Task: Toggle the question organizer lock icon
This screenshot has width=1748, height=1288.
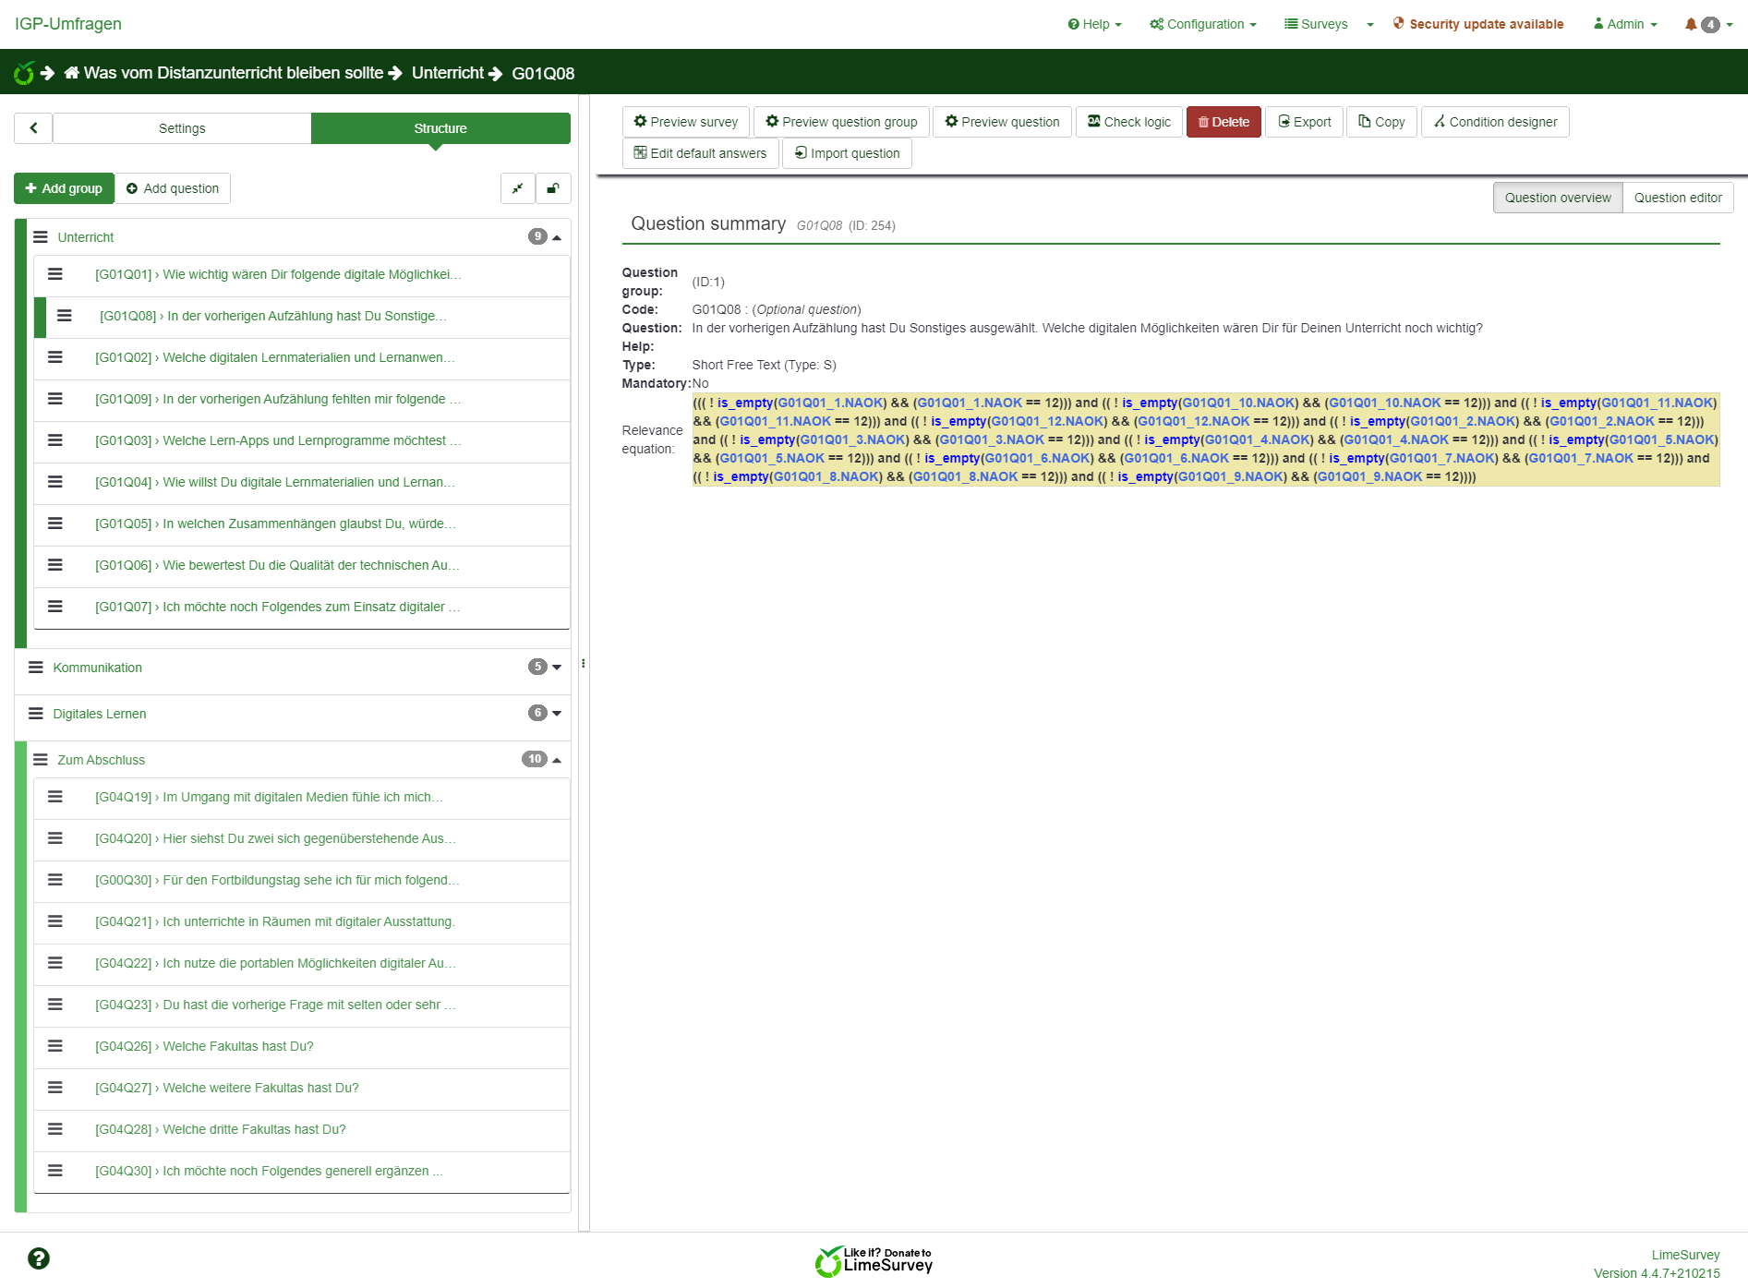Action: pos(553,188)
